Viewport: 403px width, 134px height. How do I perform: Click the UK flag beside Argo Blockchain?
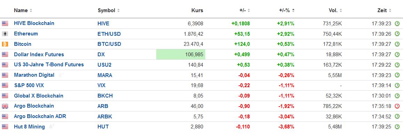(5, 106)
